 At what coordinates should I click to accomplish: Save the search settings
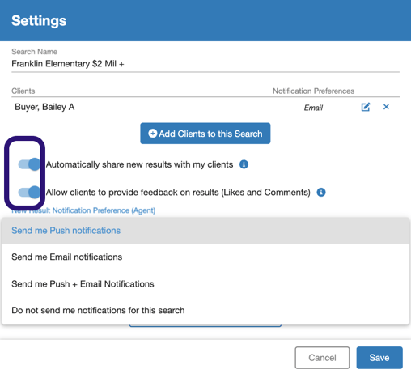pos(379,358)
